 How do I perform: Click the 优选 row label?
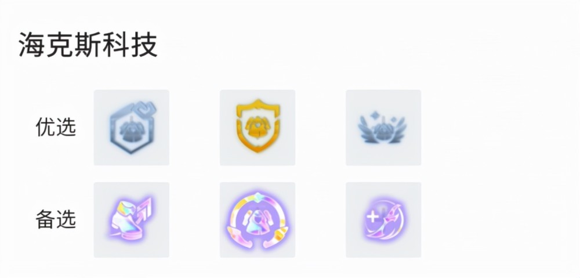coord(56,127)
